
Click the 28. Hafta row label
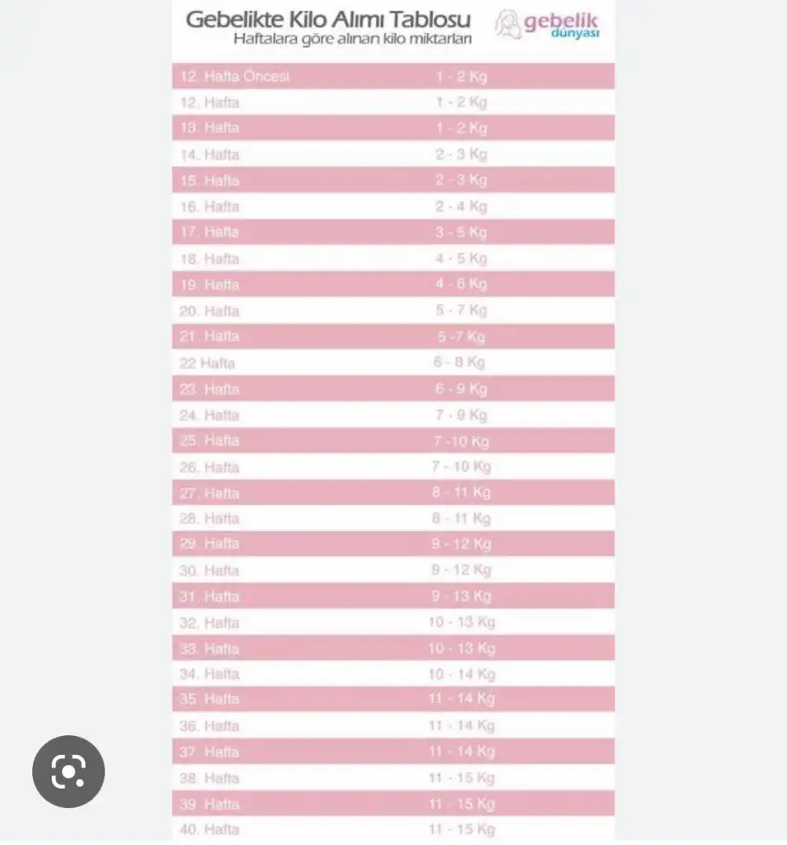210,518
